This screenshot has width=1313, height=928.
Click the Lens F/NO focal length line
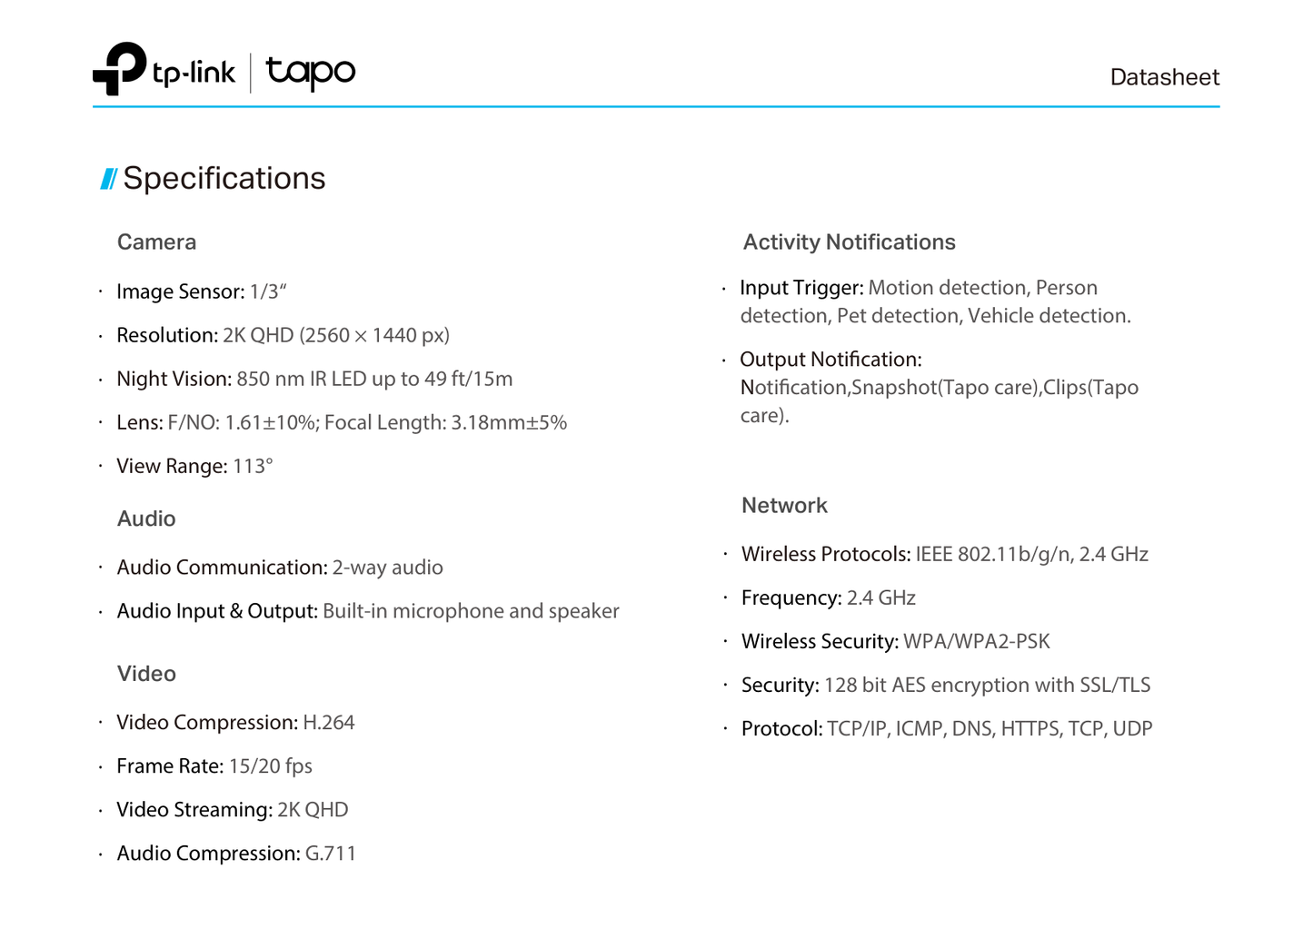click(342, 422)
